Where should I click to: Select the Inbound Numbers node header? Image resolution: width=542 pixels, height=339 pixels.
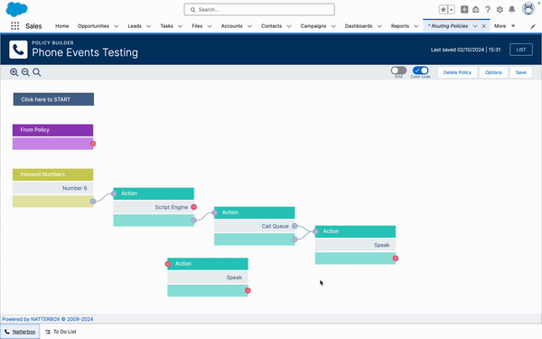(x=53, y=174)
